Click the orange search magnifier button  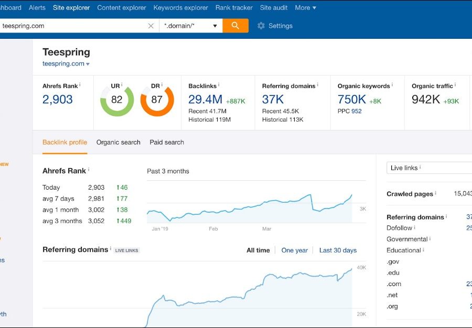pos(235,26)
